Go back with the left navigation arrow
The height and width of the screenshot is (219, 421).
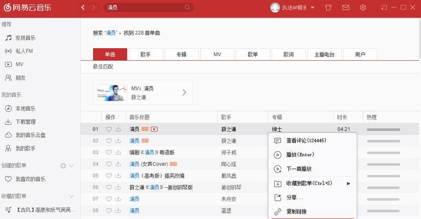pos(83,8)
